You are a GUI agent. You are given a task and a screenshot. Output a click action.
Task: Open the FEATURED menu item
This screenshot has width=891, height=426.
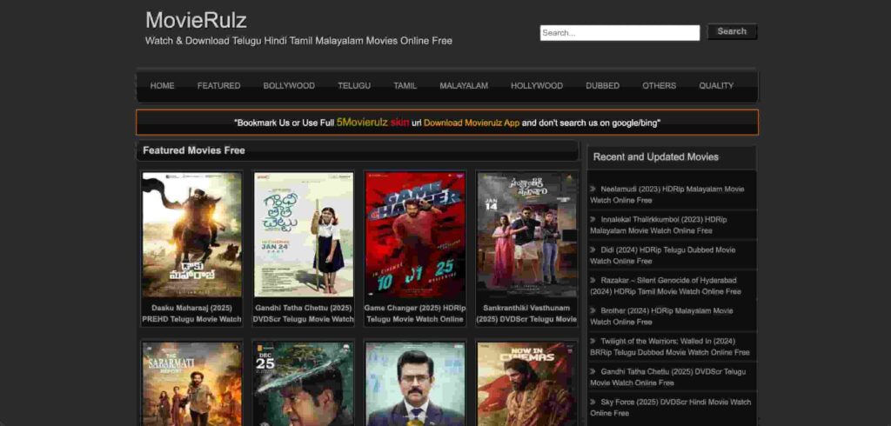point(218,86)
